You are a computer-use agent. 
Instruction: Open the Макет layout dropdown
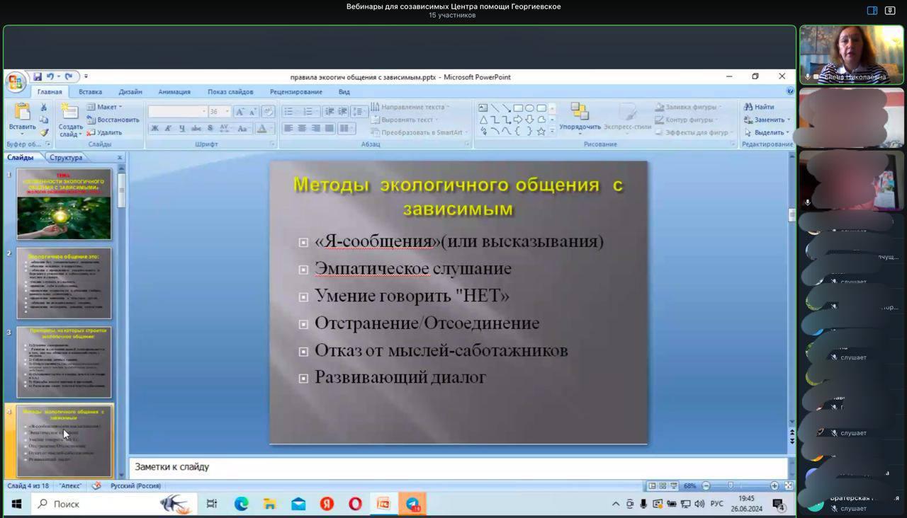click(104, 107)
